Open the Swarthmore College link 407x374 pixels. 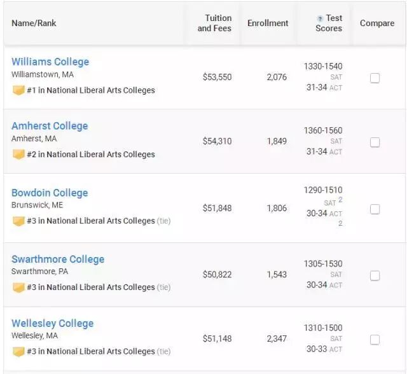tap(58, 259)
